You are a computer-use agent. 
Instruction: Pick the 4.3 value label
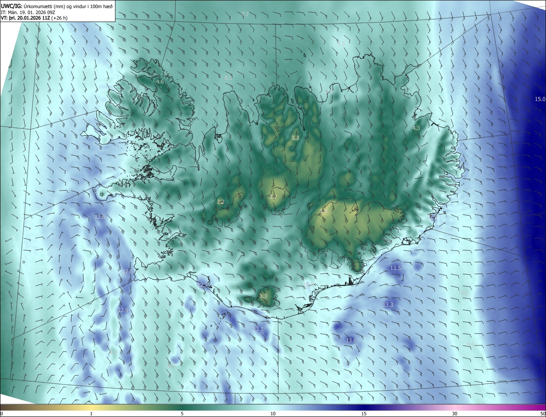[416, 128]
